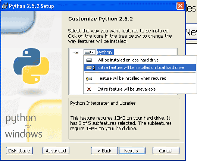Image resolution: width=197 pixels, height=161 pixels.
Task: Choose 'Entire feature will be installed on local hard drive'
Action: tap(140, 67)
